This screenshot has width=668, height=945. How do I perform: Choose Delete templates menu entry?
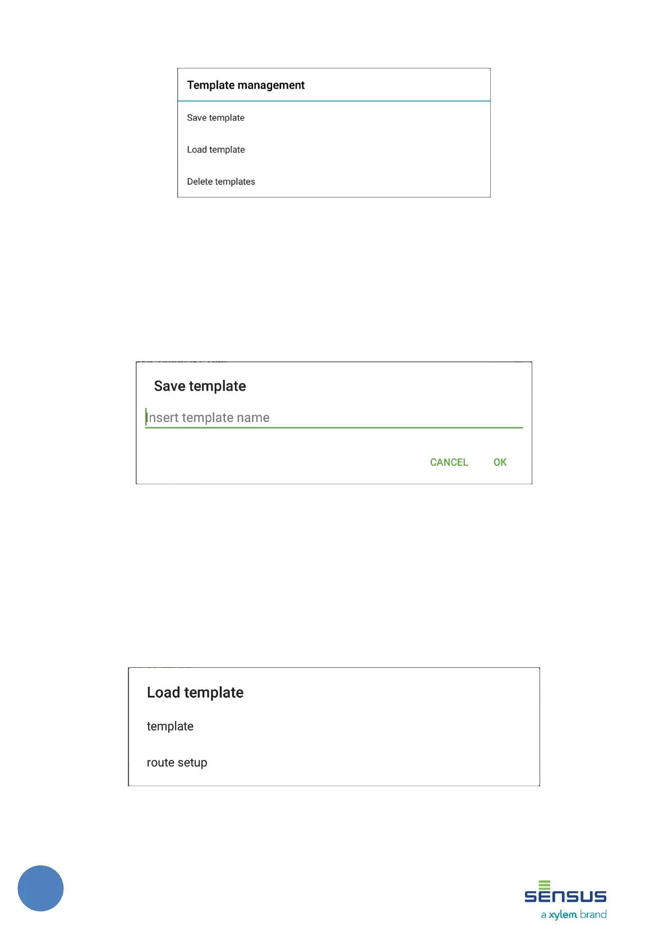221,182
